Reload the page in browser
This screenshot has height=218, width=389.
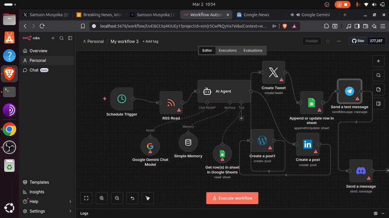(x=42, y=26)
